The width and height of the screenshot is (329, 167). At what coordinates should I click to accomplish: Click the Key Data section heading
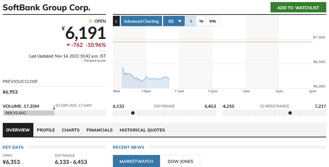pyautogui.click(x=13, y=147)
